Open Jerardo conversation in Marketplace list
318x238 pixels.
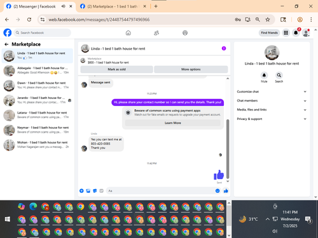point(38,100)
